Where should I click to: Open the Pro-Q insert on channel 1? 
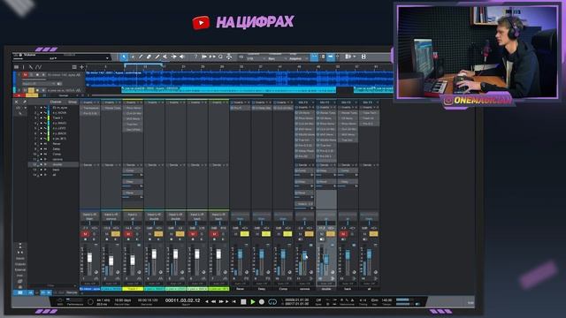point(90,113)
